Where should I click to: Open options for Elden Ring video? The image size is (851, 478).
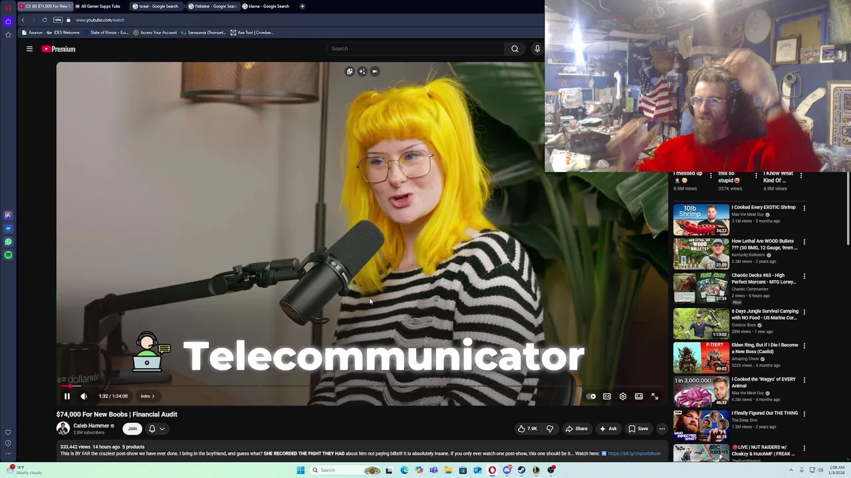[x=804, y=346]
